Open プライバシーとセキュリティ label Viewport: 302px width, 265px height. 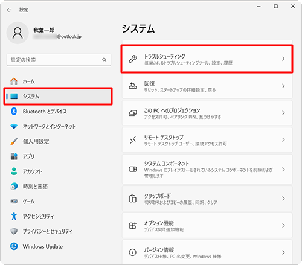pyautogui.click(x=48, y=231)
